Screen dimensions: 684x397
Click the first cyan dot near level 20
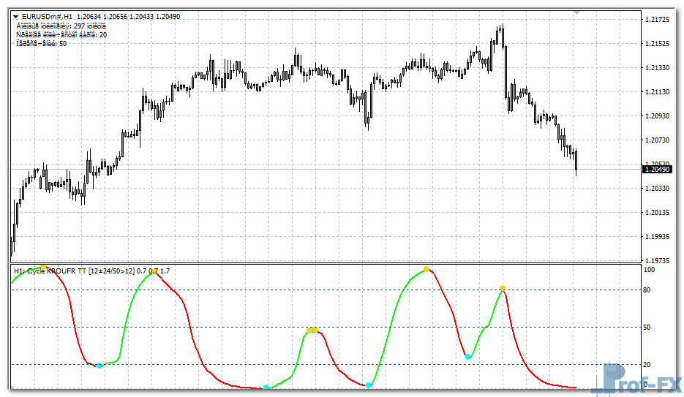pyautogui.click(x=99, y=365)
